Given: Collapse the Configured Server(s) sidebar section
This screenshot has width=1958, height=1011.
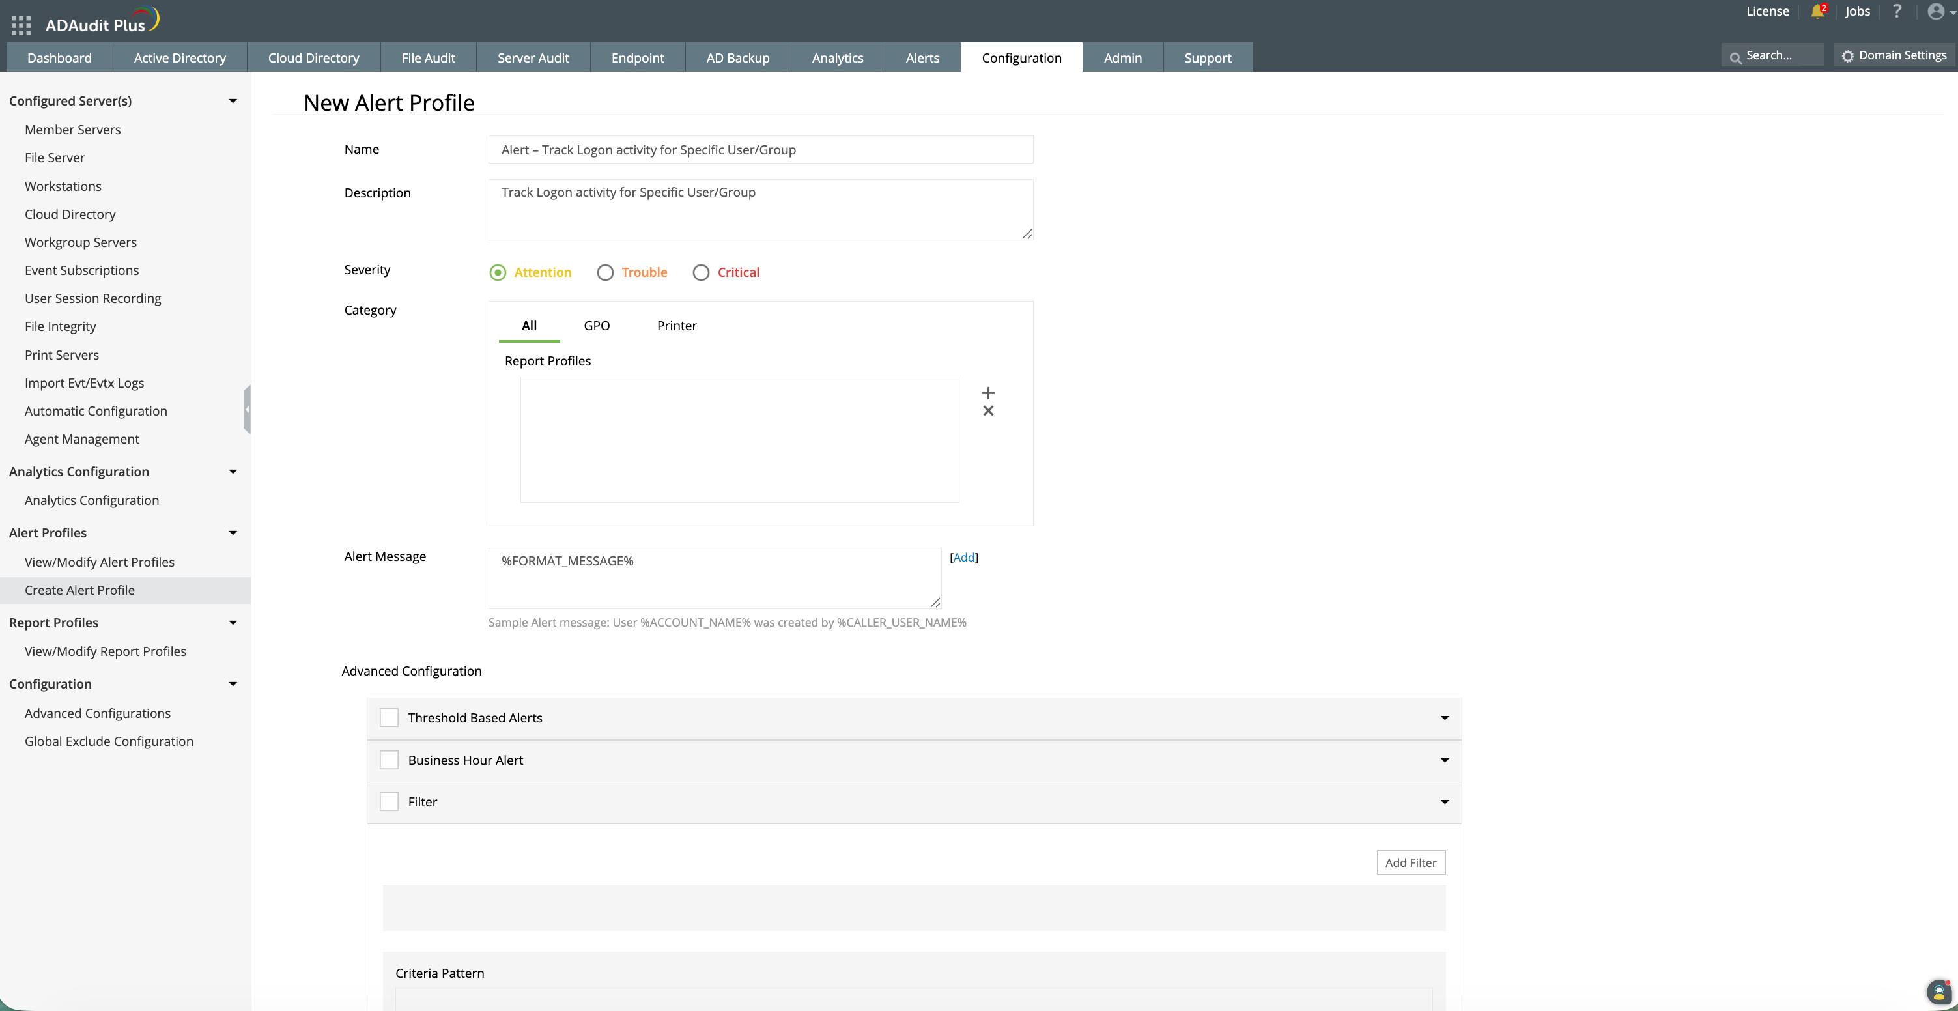Looking at the screenshot, I should point(233,101).
